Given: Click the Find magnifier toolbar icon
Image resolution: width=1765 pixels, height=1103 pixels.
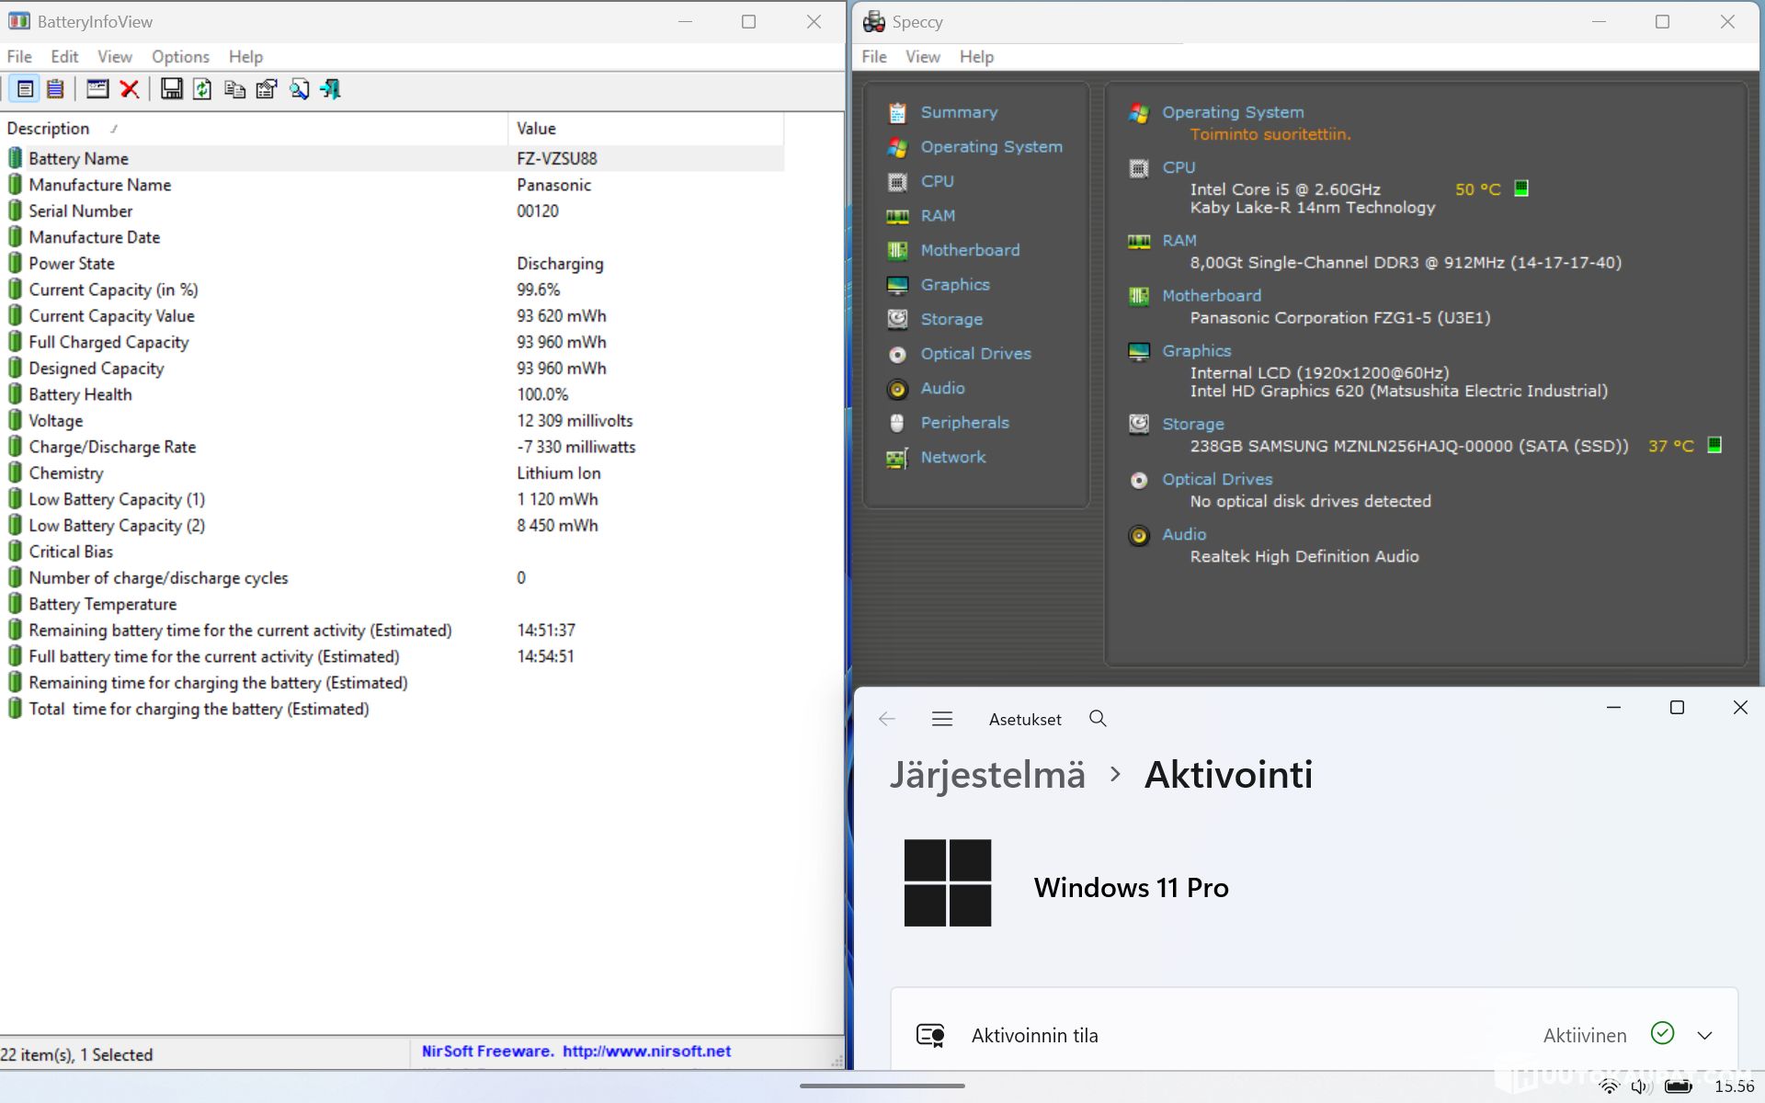Looking at the screenshot, I should tap(299, 89).
